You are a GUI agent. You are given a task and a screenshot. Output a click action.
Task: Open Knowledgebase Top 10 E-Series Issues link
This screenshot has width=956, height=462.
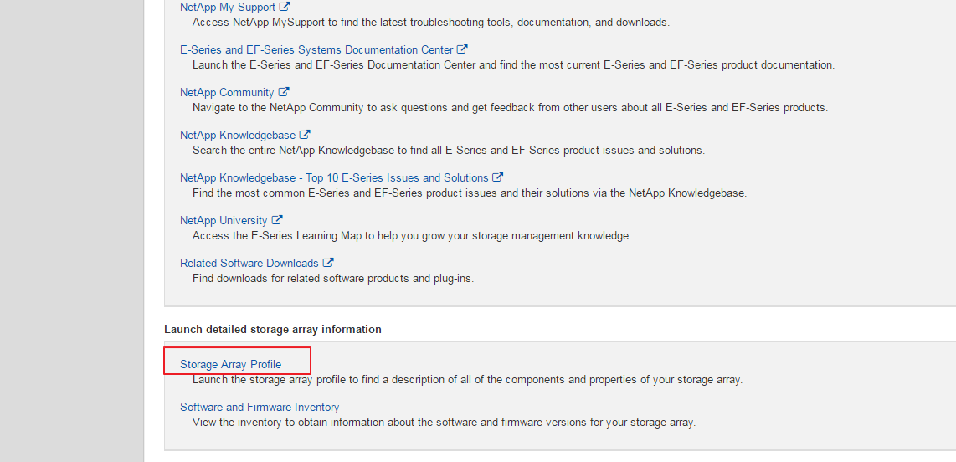coord(334,178)
